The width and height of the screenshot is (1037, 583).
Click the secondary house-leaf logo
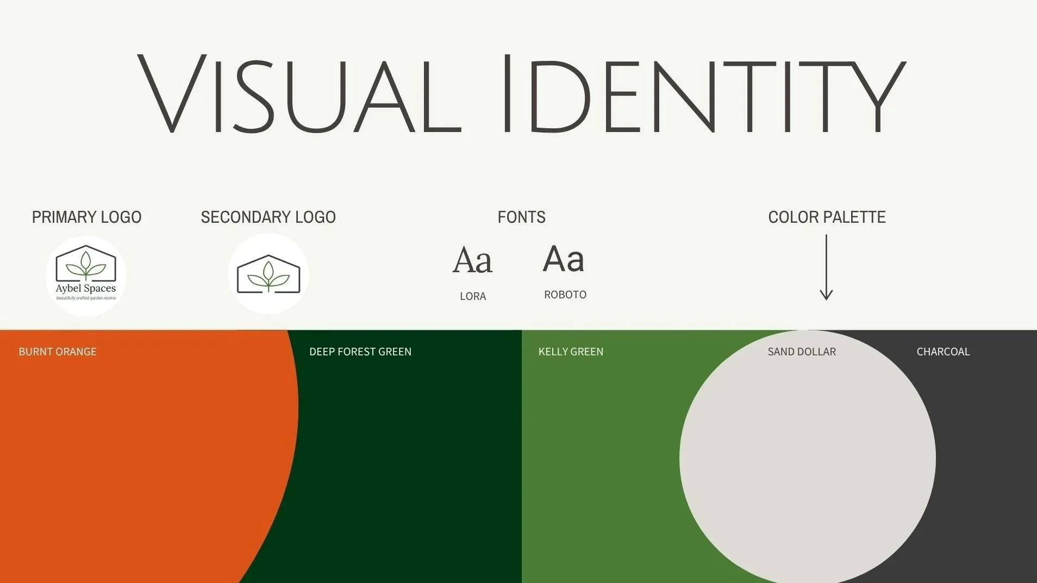[268, 274]
